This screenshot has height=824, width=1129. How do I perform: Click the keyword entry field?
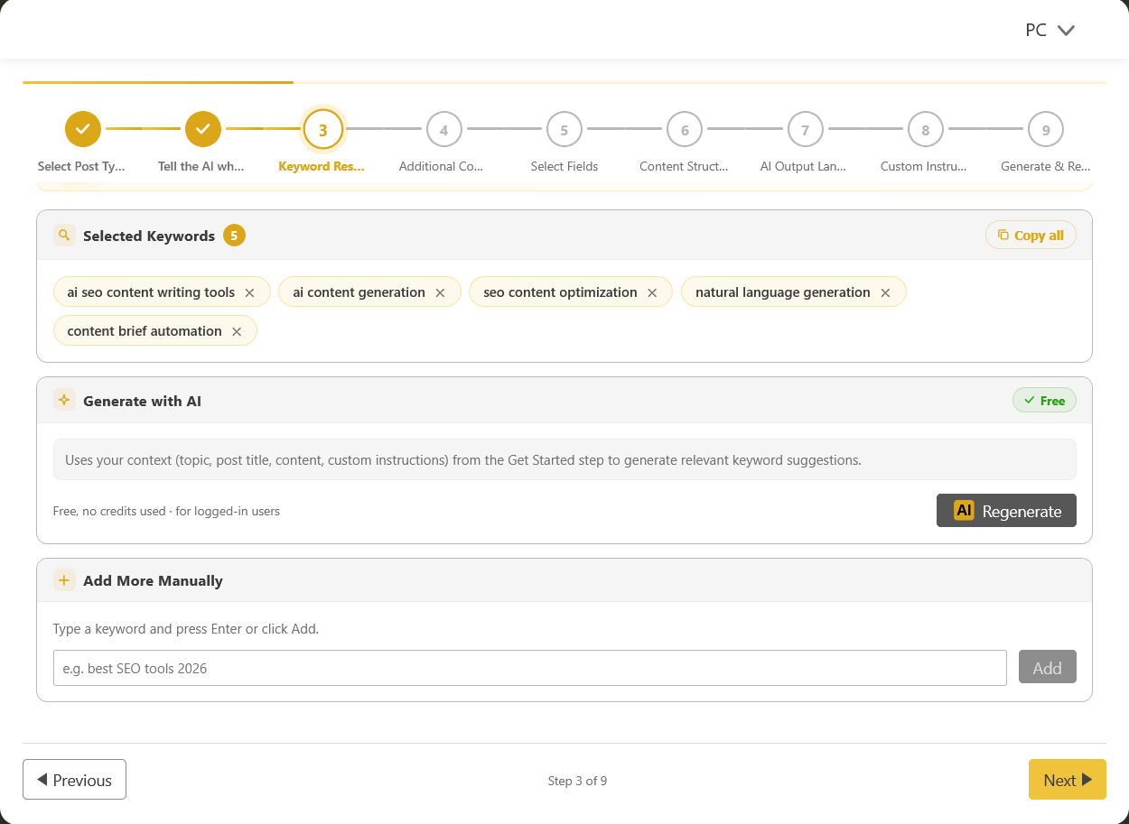(528, 667)
